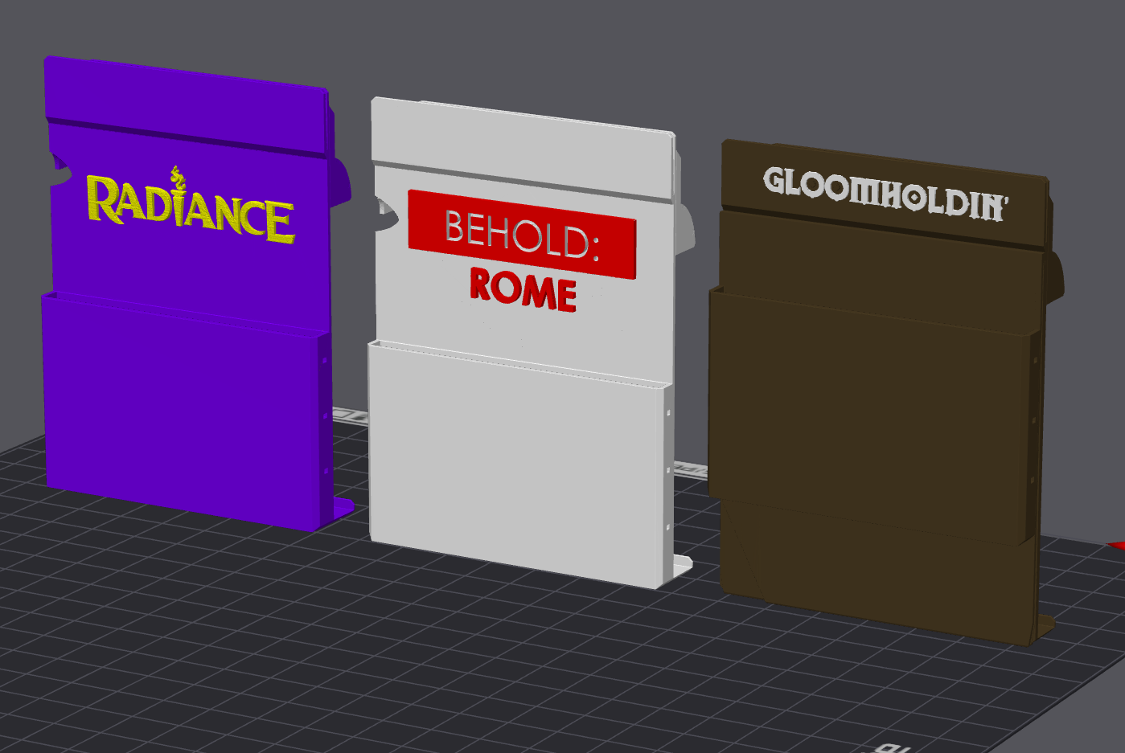This screenshot has width=1125, height=753.
Task: Click the hook notch on white holder
Action: (x=384, y=215)
